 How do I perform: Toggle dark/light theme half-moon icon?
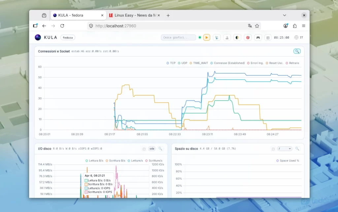tap(237, 38)
